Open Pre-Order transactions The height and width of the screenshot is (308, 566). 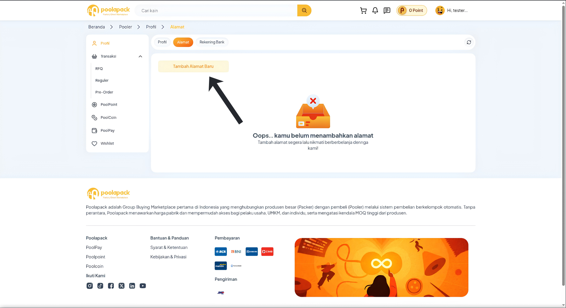click(104, 92)
